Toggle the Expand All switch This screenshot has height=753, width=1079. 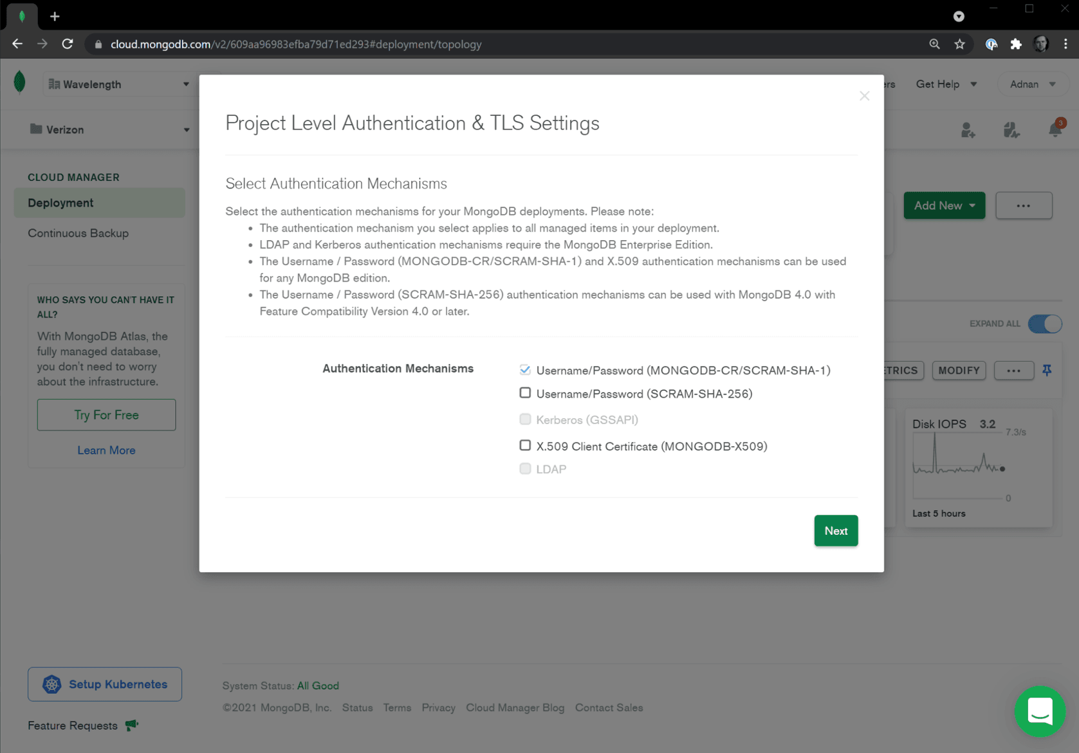click(1044, 324)
